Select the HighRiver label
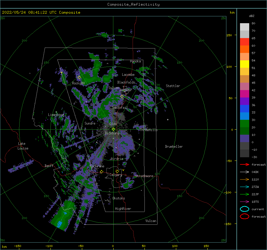Image resolution: width=267 pixels, height=250 pixels. (x=123, y=209)
